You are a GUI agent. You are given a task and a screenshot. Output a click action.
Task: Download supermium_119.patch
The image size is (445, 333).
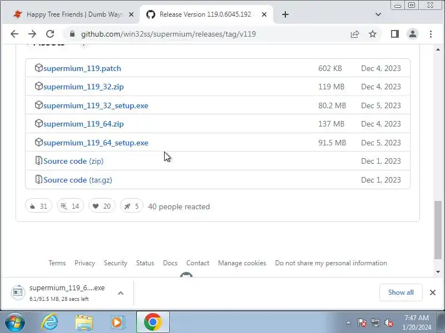(82, 68)
